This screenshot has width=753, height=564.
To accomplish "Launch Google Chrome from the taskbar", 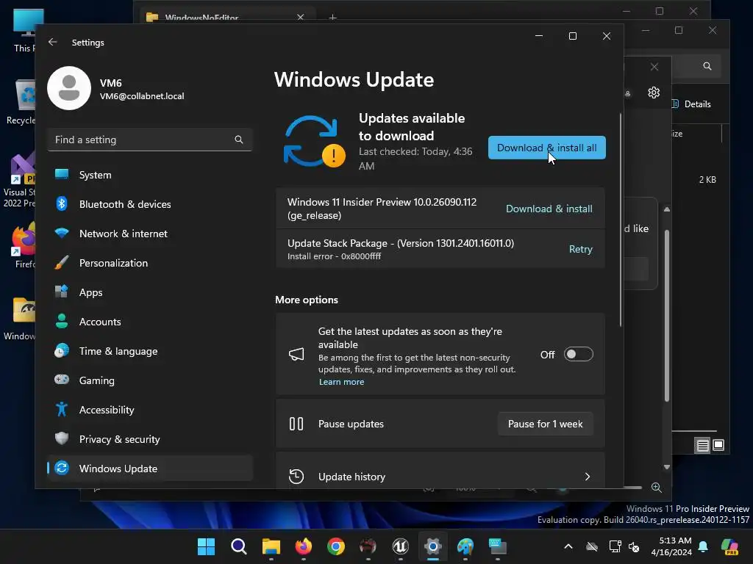I will point(335,546).
